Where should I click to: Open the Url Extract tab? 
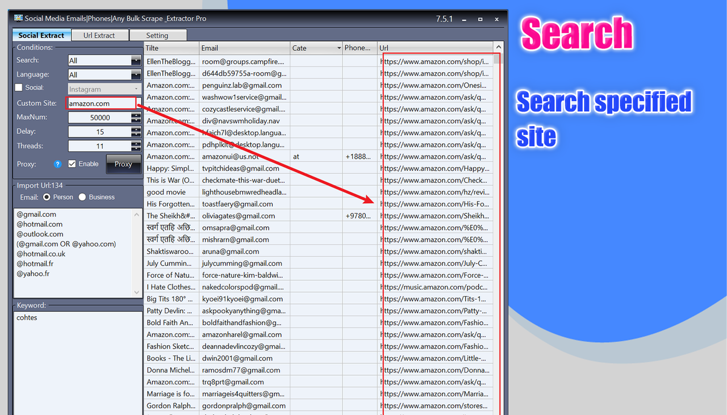99,35
